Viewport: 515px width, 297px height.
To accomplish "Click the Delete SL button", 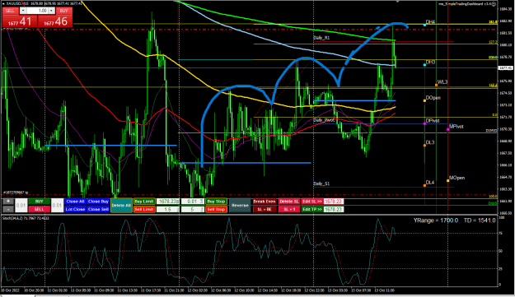I will 289,202.
